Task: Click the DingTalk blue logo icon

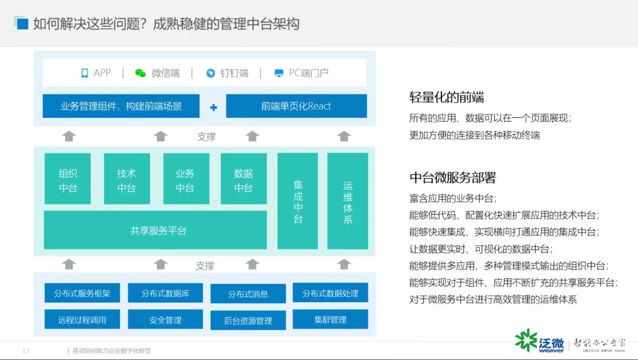Action: (210, 73)
